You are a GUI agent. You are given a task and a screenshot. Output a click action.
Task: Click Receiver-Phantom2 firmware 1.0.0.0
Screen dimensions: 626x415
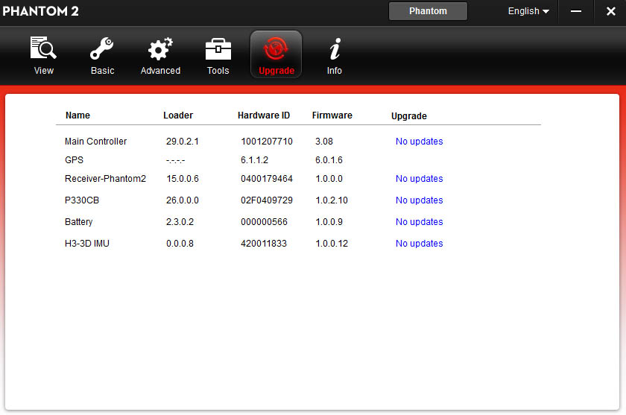(x=329, y=178)
